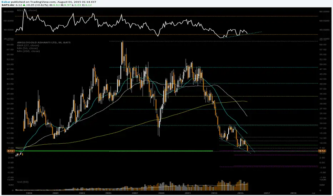Click the 2005 year label on time axis
Viewport: 333px width, 196px height.
(x=108, y=193)
